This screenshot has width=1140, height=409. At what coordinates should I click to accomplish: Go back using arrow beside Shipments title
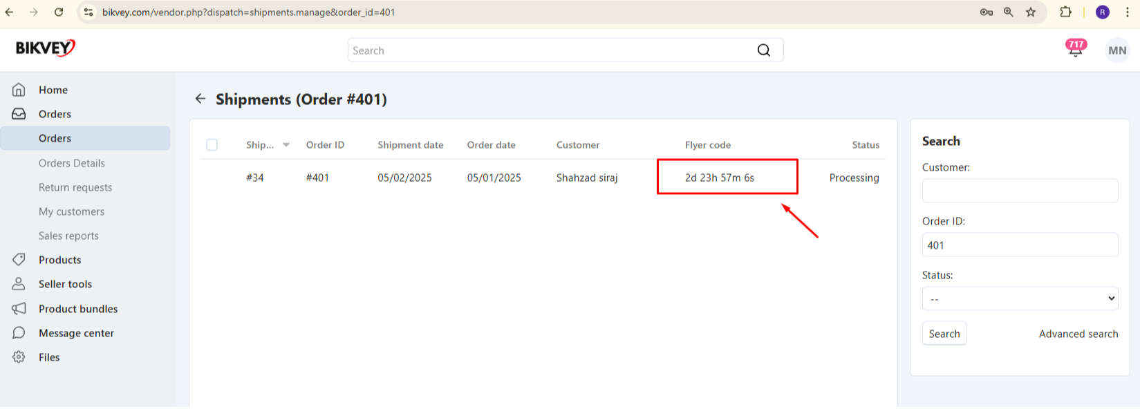coord(200,99)
